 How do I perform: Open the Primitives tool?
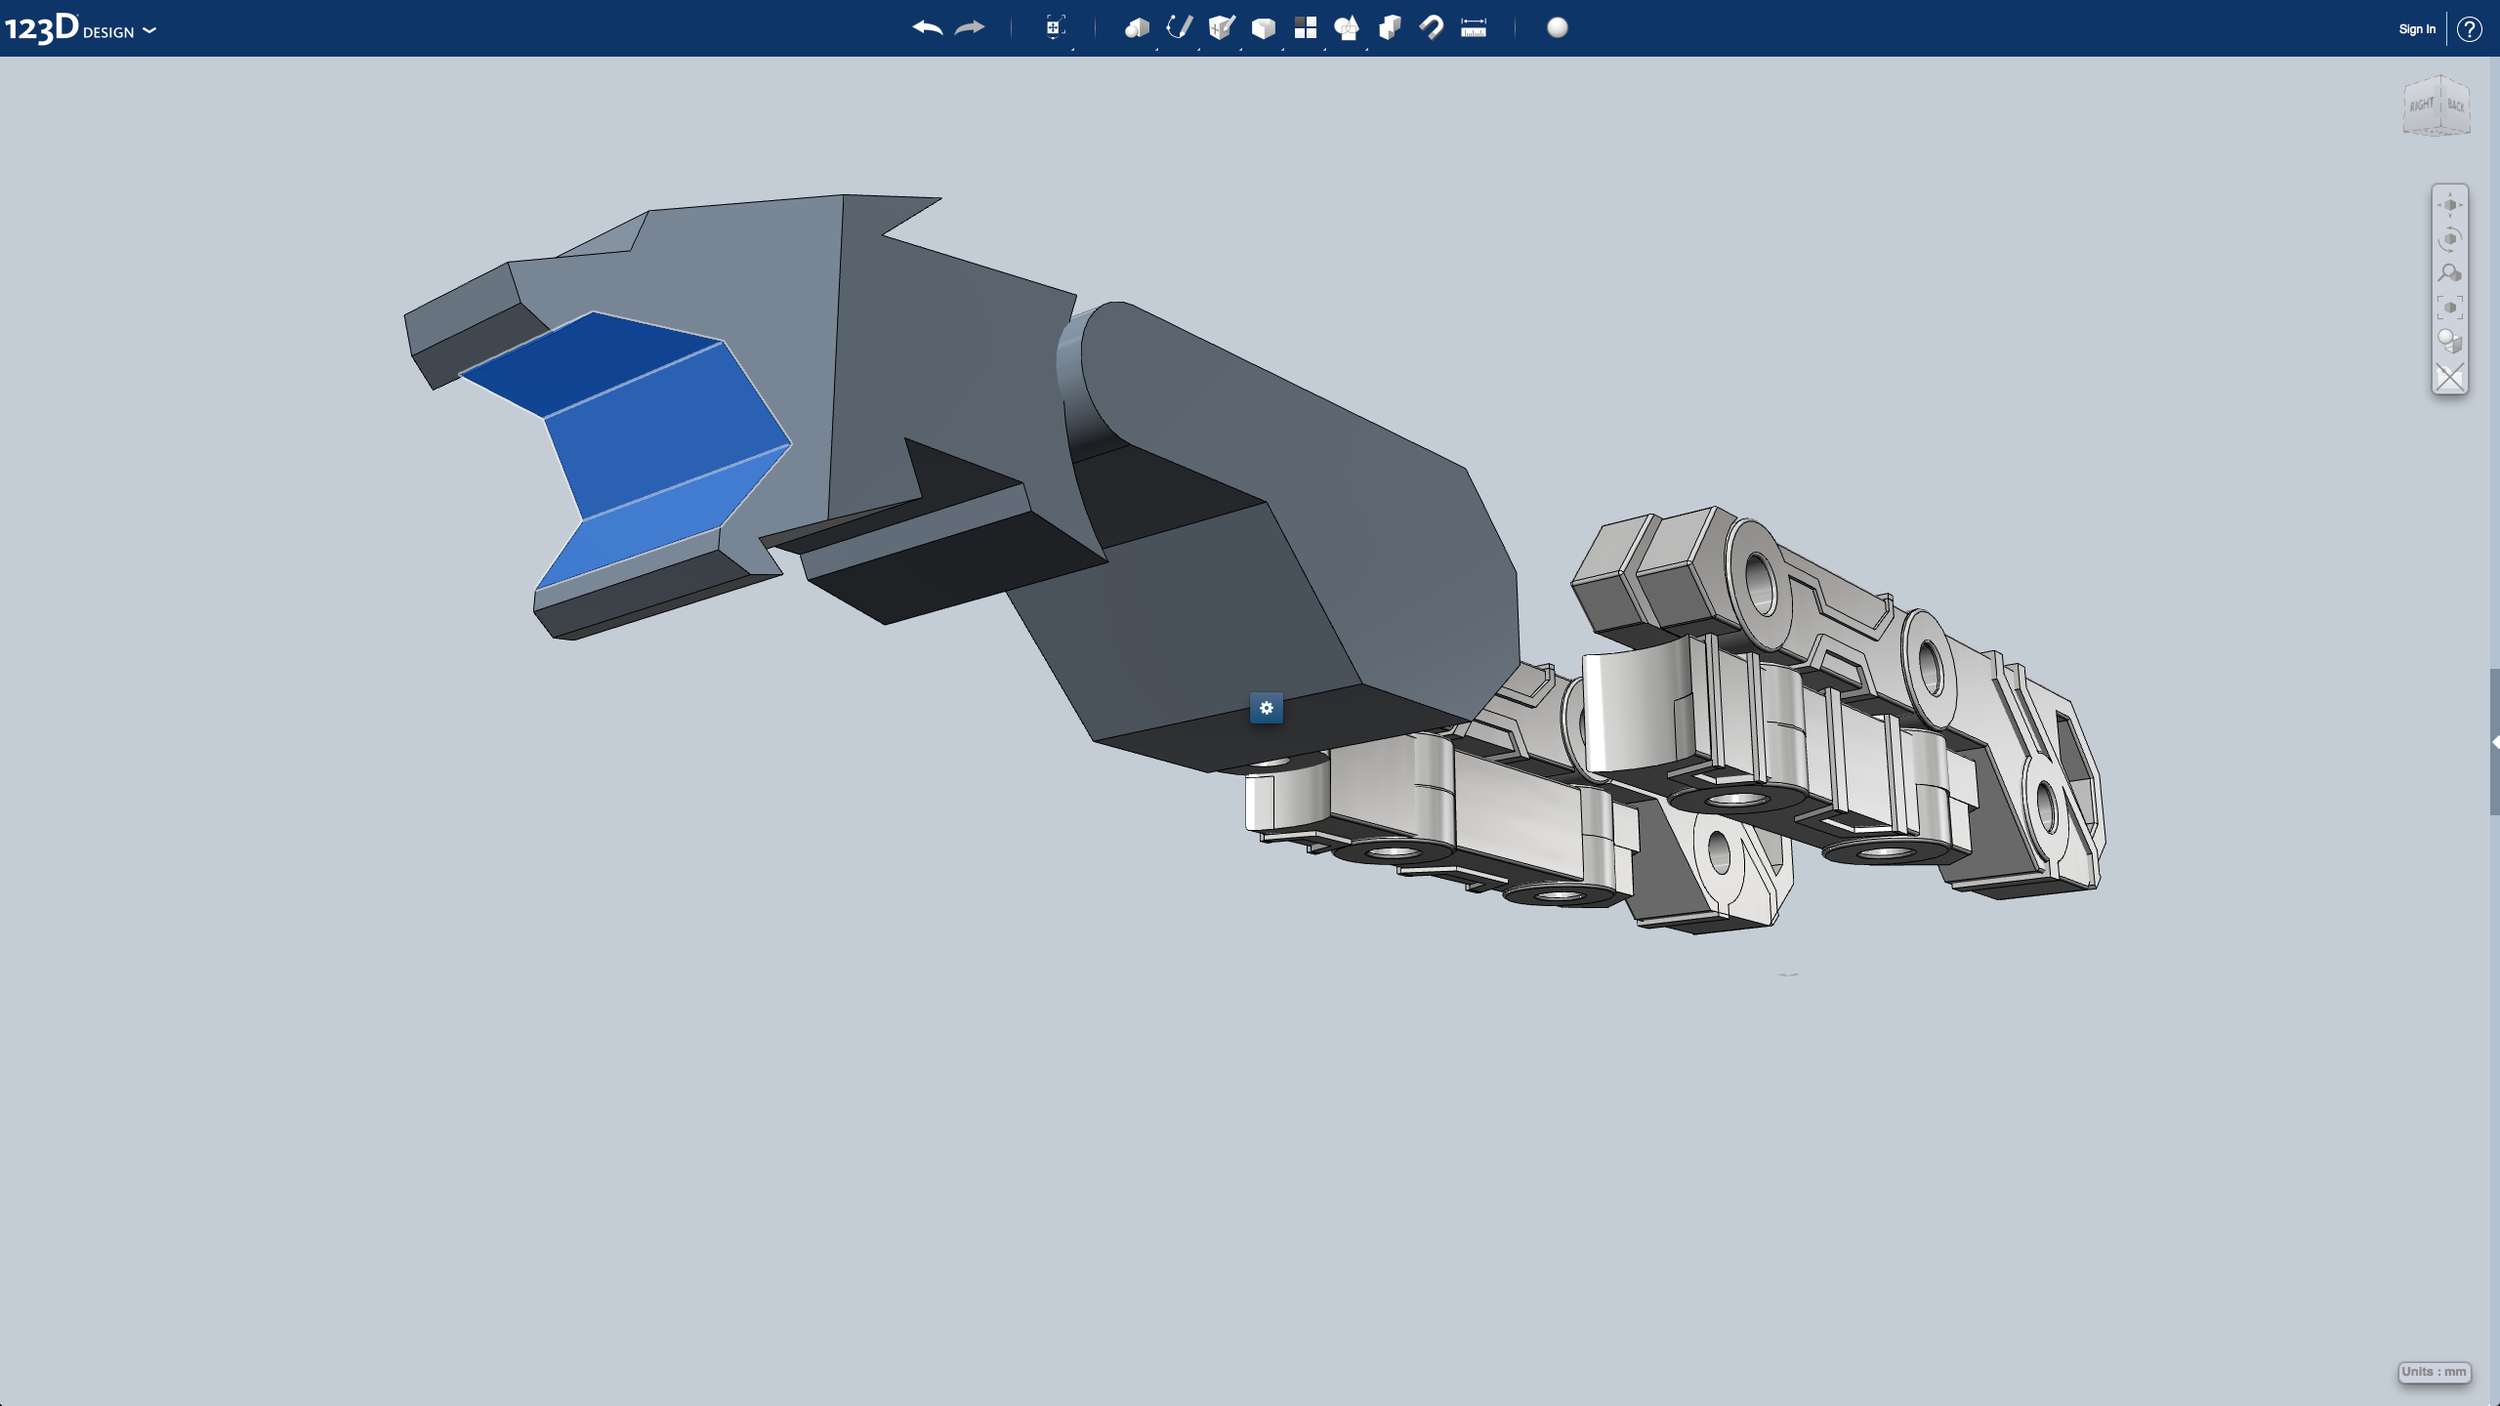1138,27
